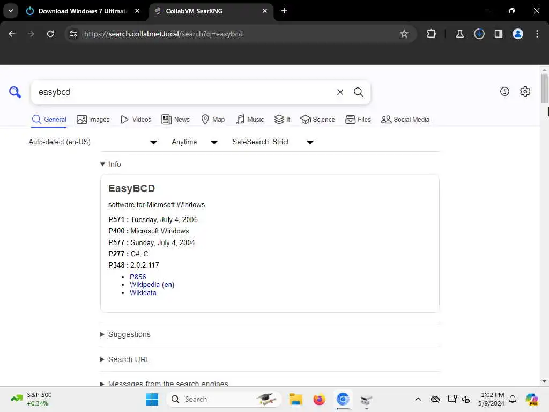Open the browser three-dot menu
This screenshot has height=412, width=549.
click(537, 34)
